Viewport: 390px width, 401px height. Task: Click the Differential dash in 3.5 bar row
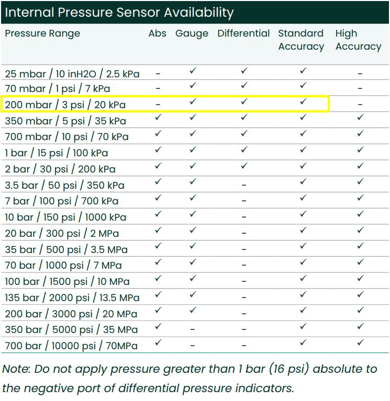coord(243,185)
